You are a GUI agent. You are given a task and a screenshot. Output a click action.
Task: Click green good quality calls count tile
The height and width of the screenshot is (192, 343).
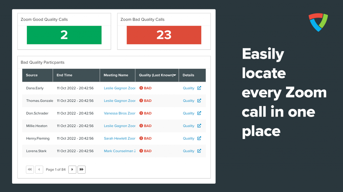point(64,35)
